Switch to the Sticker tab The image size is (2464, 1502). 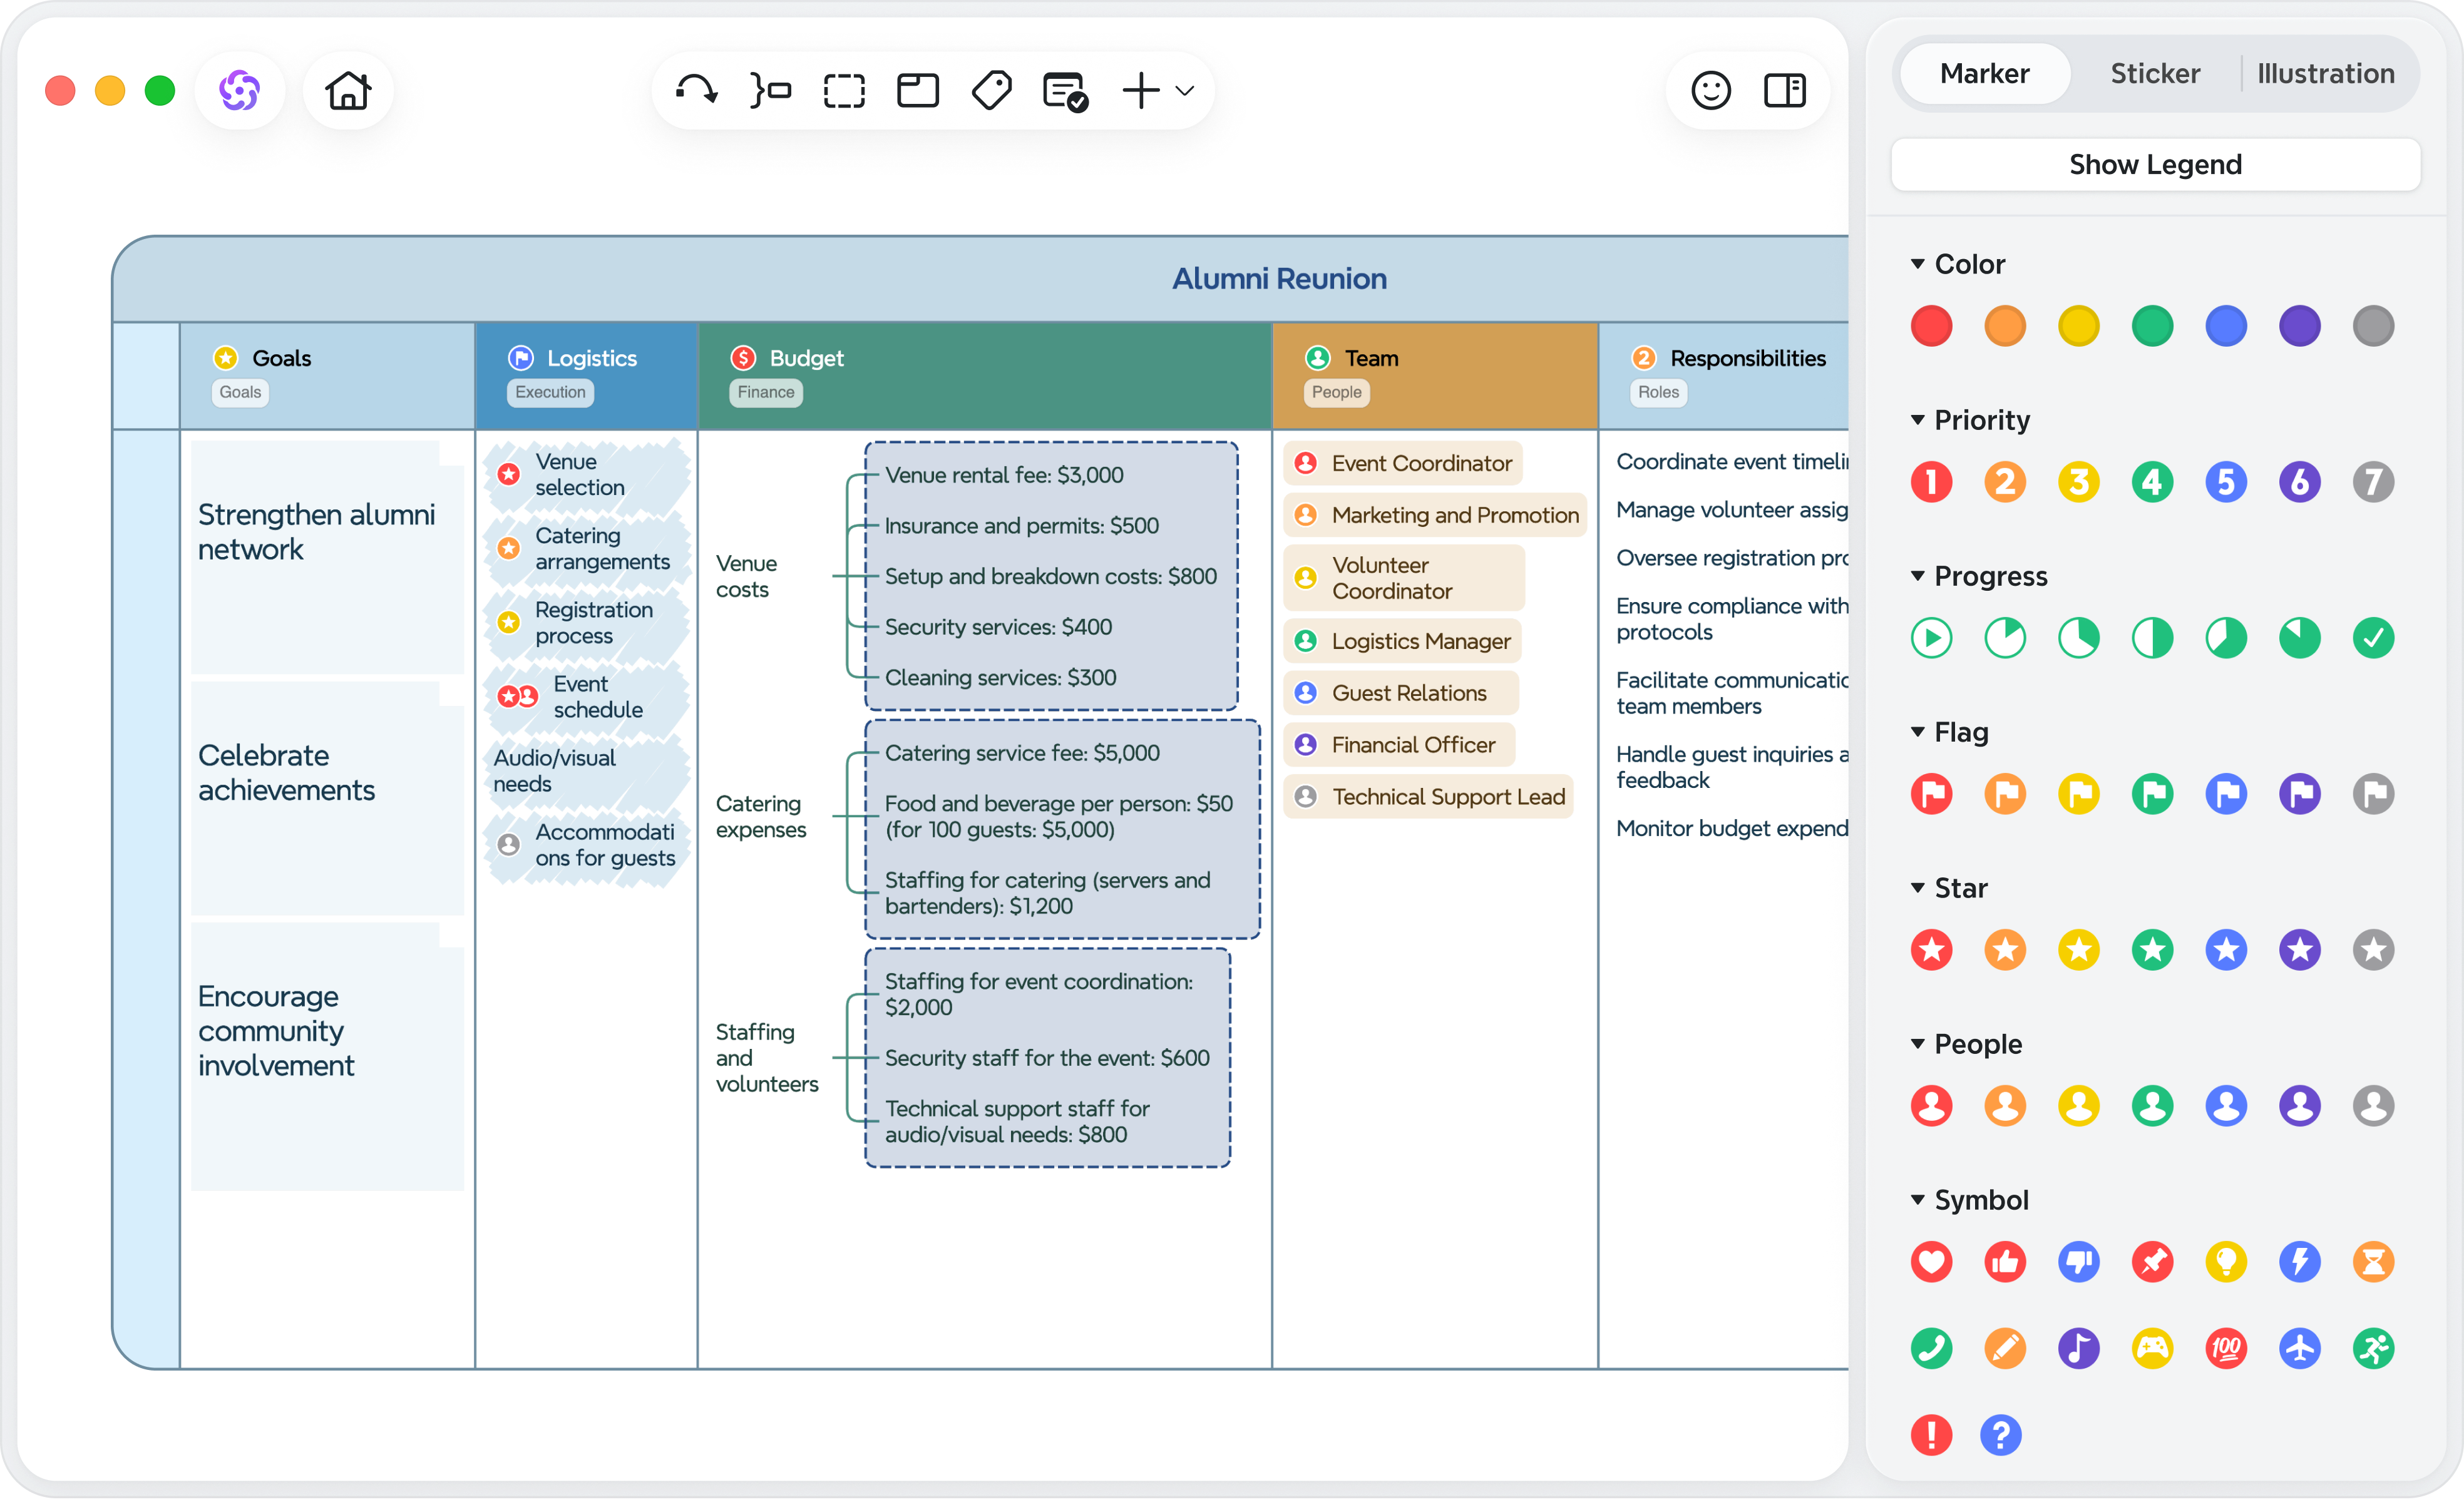2155,74
